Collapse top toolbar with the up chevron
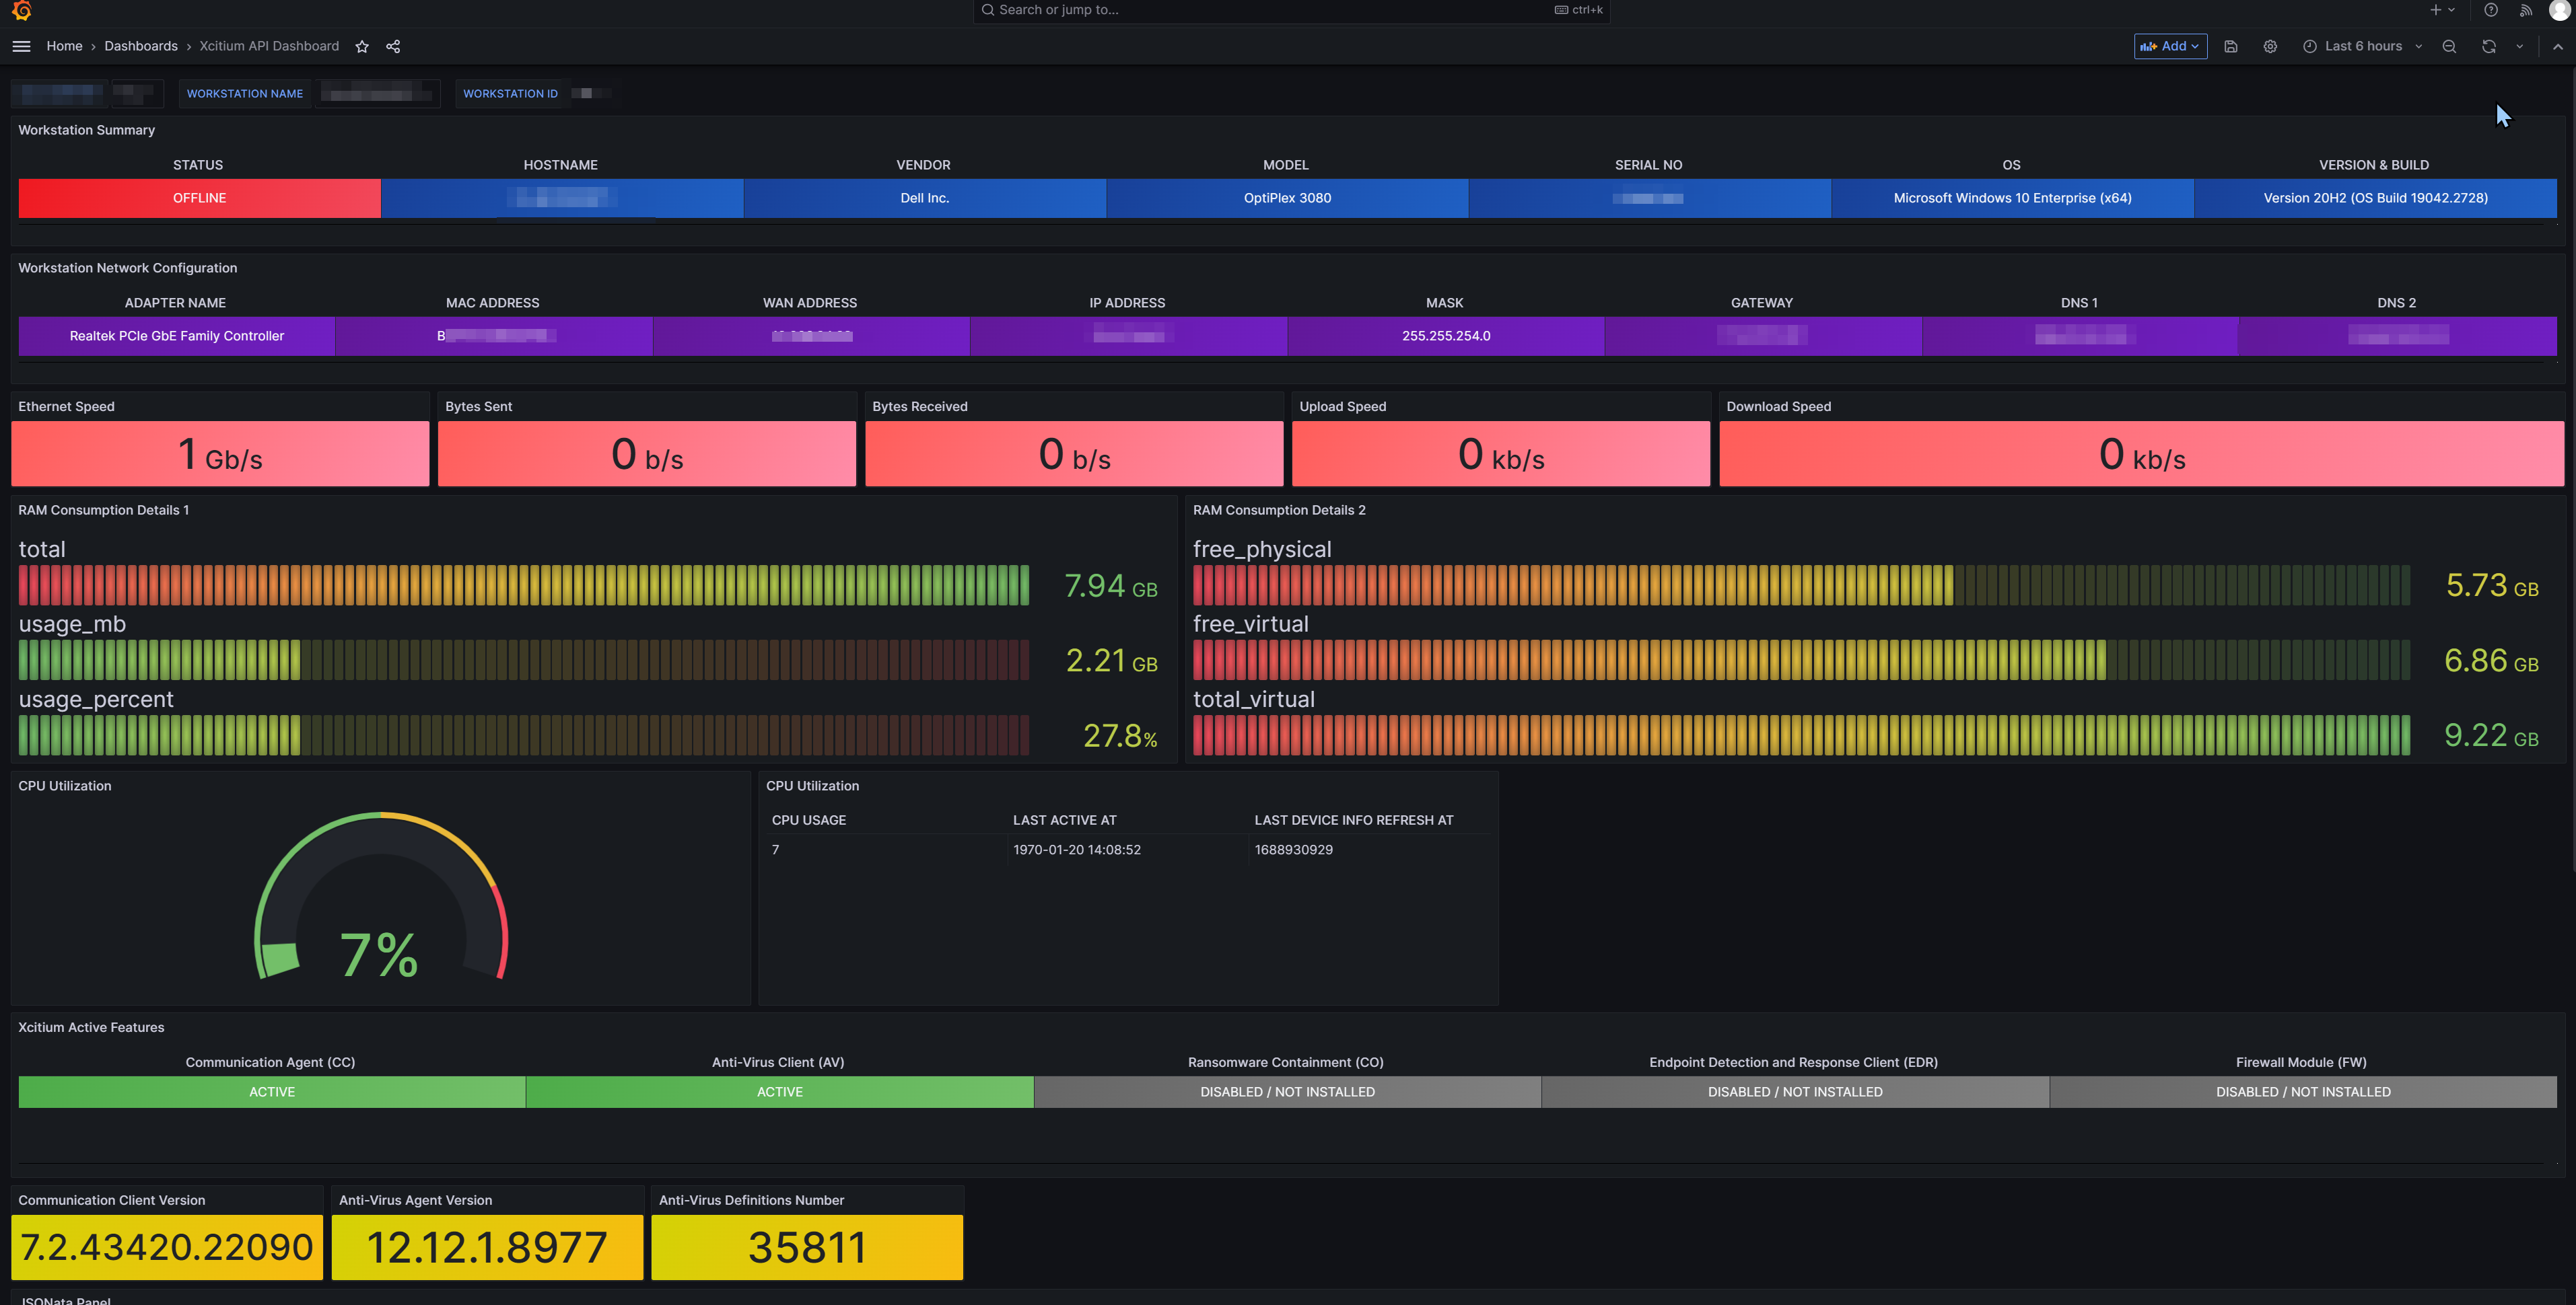 click(2558, 47)
